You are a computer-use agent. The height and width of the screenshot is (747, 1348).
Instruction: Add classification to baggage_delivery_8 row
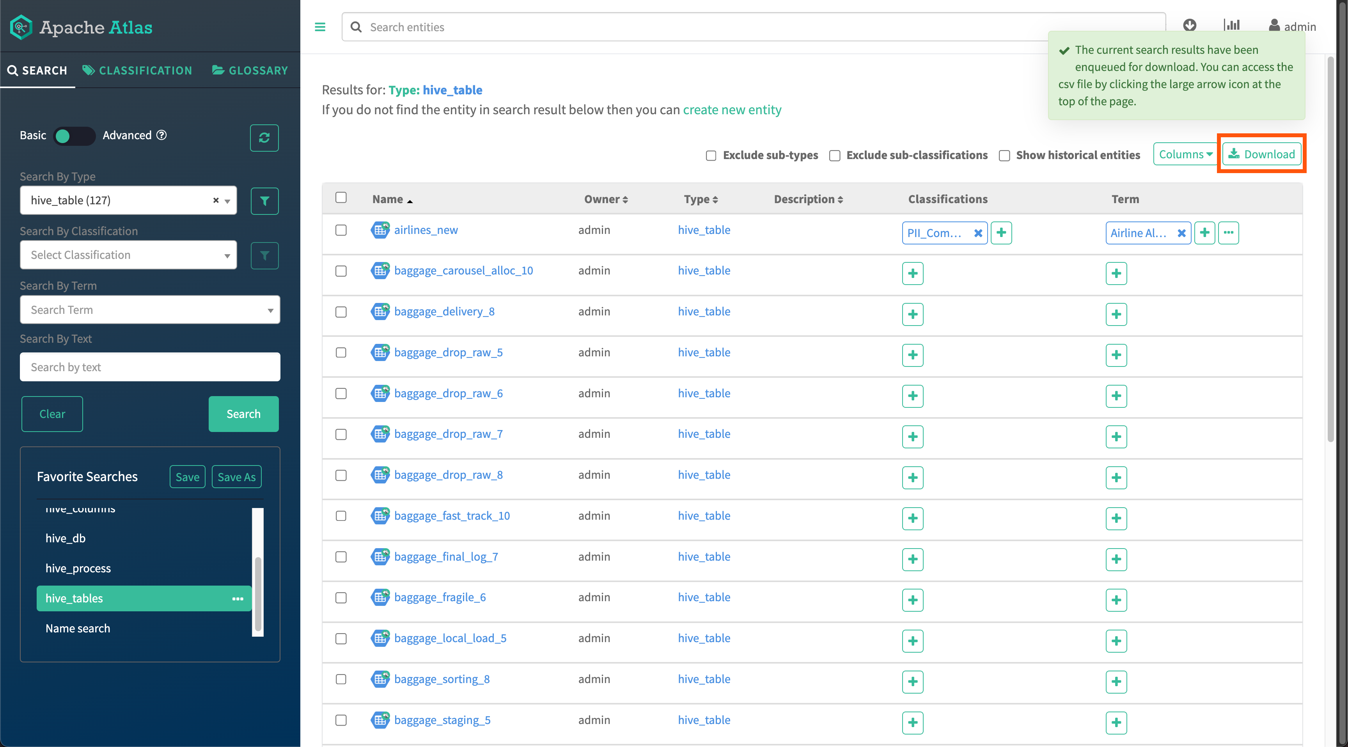[x=912, y=314]
